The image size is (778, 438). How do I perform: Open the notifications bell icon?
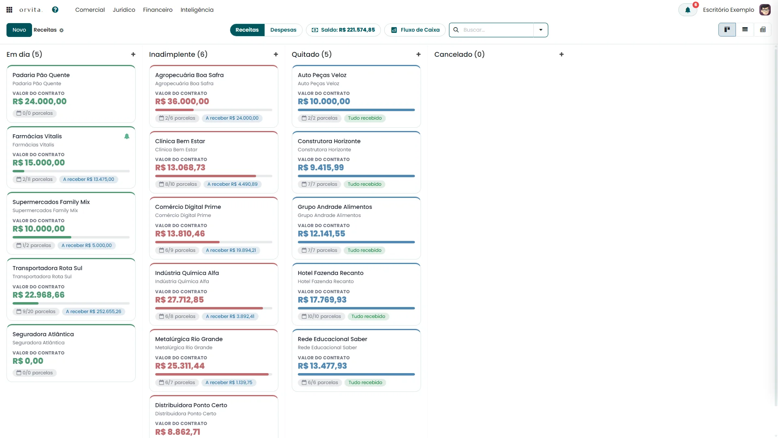click(688, 10)
